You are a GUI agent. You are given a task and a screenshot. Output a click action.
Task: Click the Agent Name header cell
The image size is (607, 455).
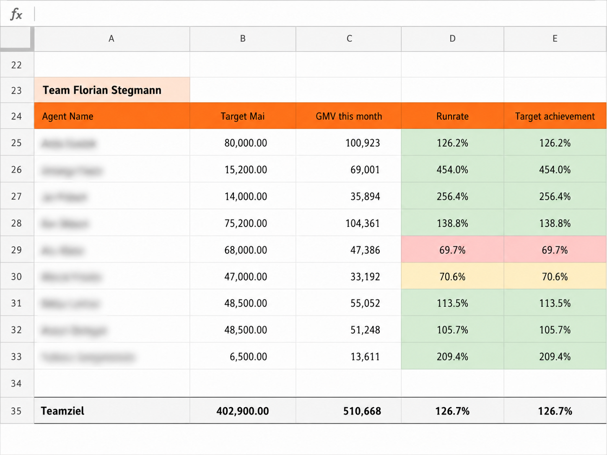[x=112, y=116]
